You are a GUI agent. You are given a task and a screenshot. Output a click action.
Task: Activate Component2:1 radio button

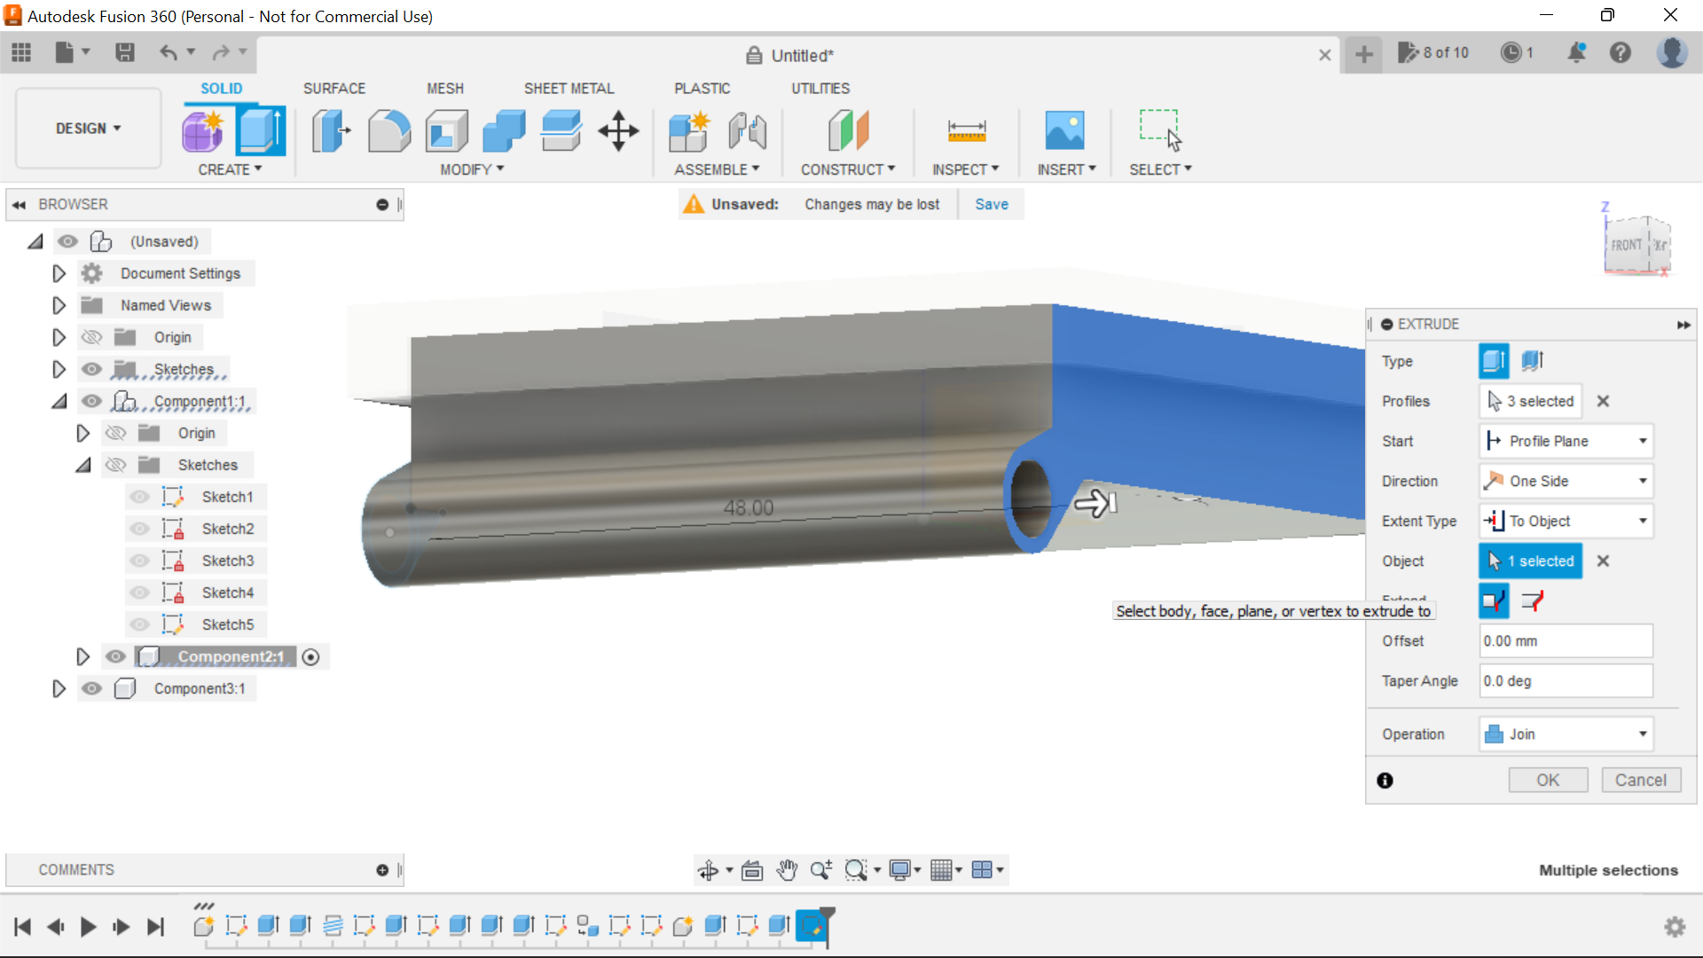coord(310,657)
